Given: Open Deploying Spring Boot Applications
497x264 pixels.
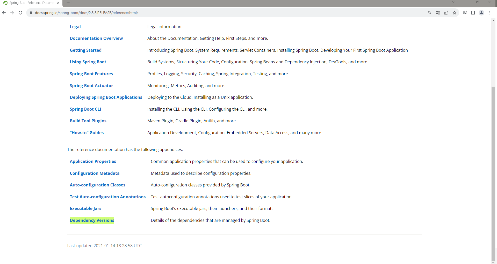Looking at the screenshot, I should 106,97.
